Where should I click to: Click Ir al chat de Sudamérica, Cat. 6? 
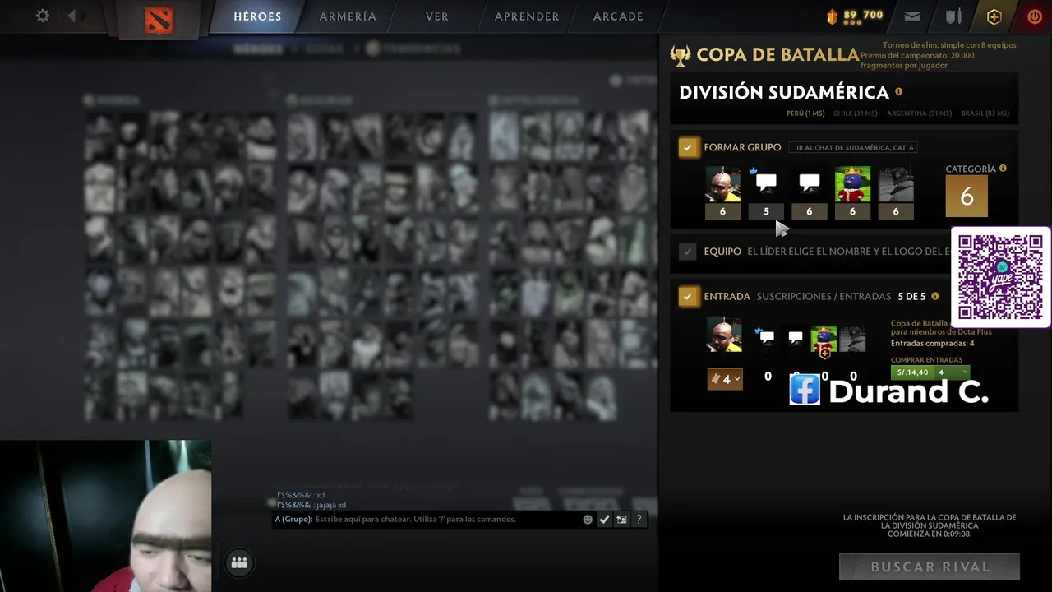(x=854, y=147)
